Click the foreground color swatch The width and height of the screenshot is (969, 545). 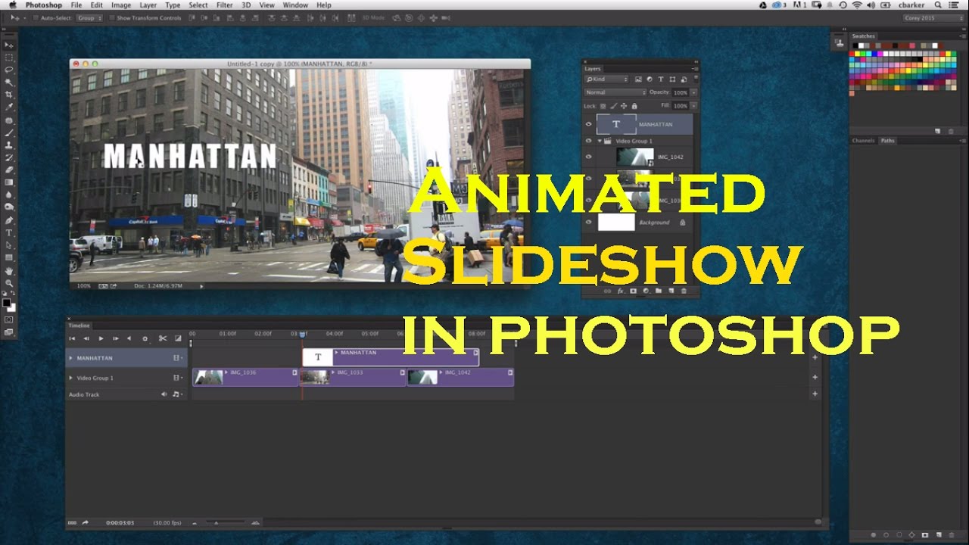coord(7,303)
